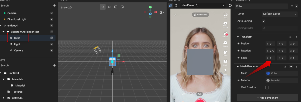Toggle Directional Light visibility checkbox
The width and height of the screenshot is (301, 102).
(x=52, y=19)
